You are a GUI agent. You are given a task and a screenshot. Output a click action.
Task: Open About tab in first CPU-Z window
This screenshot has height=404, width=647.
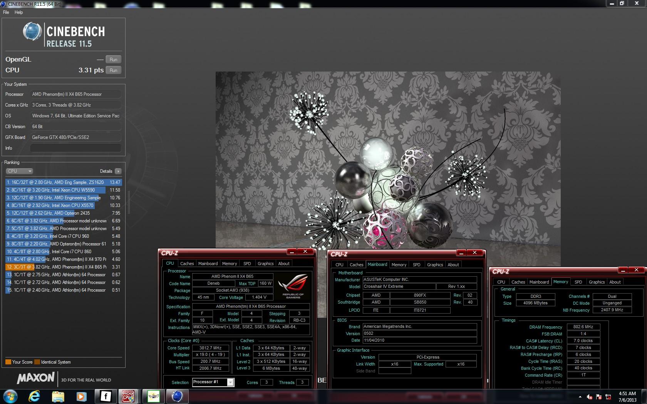[284, 264]
